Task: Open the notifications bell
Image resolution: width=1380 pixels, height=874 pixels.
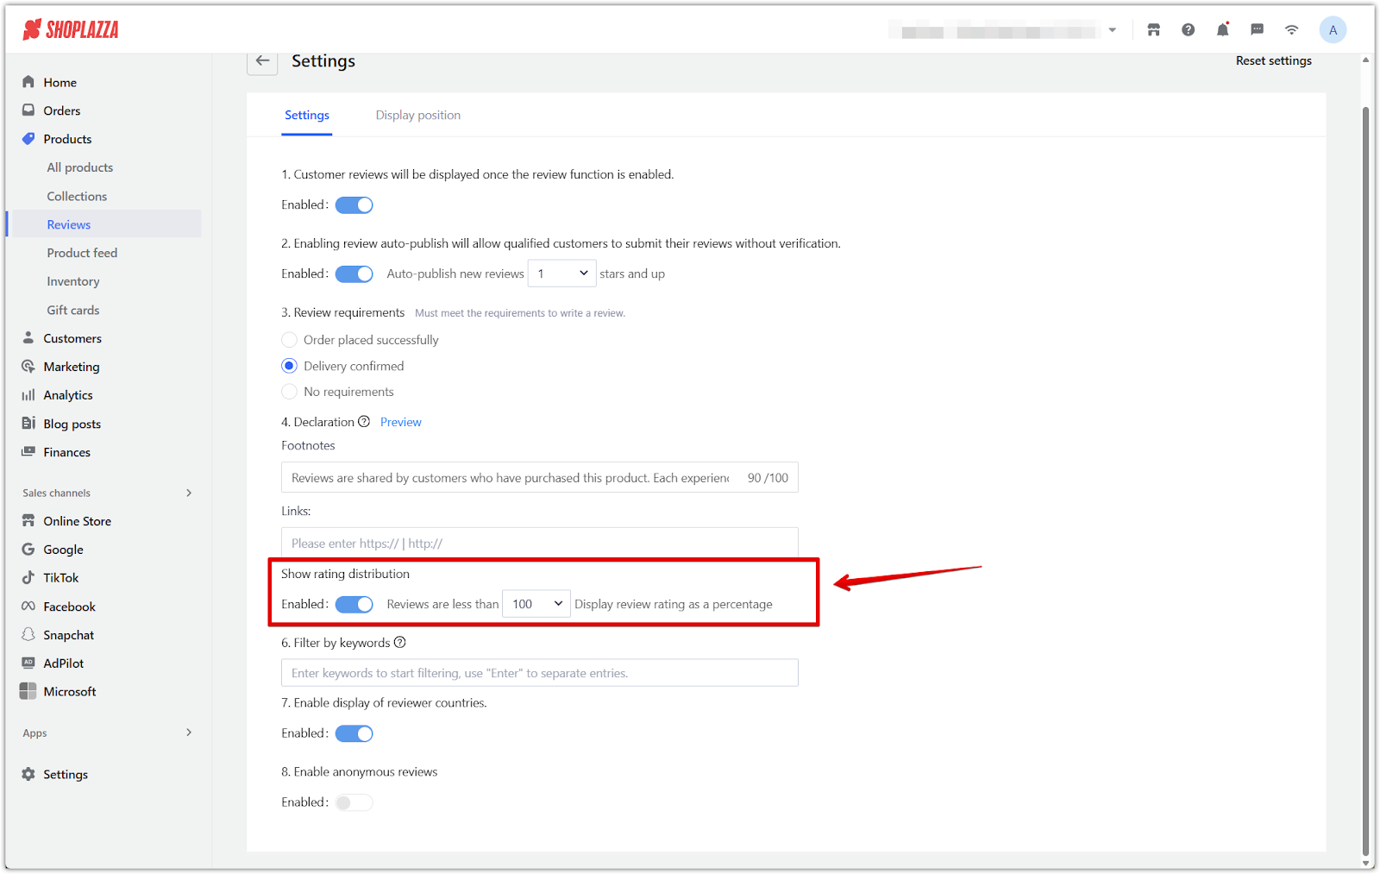Action: tap(1223, 30)
